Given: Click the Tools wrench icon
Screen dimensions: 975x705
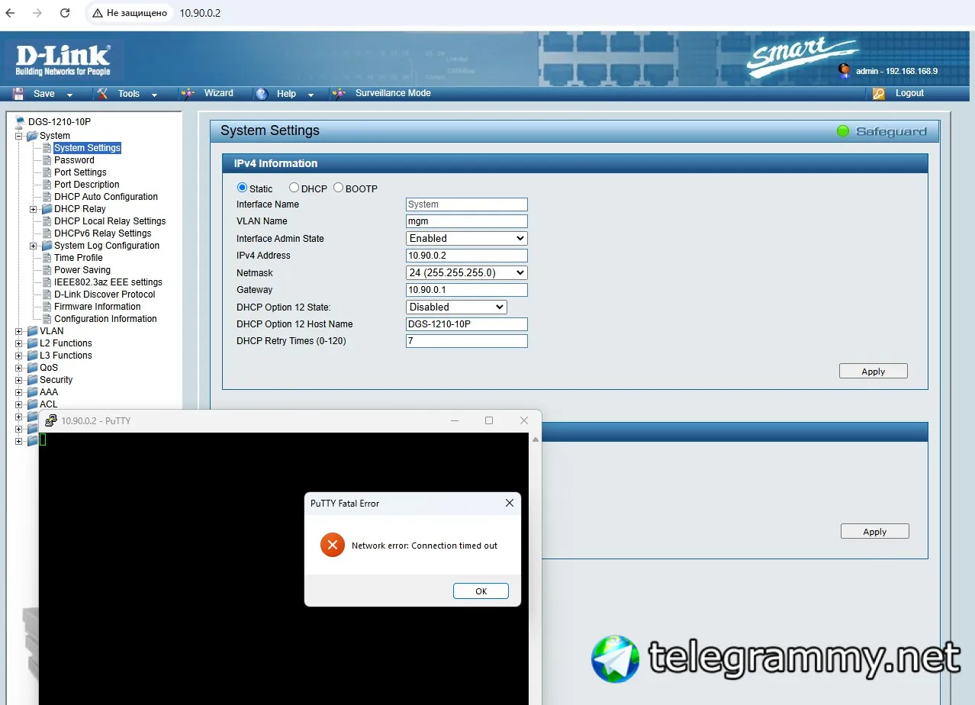Looking at the screenshot, I should click(102, 93).
